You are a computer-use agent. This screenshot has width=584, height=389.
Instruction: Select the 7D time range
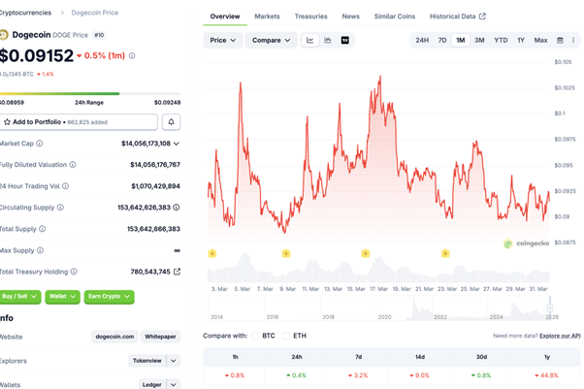coord(442,40)
